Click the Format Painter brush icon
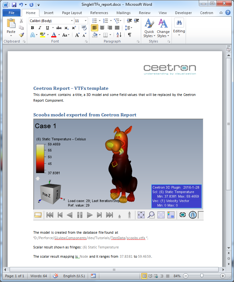Viewport: 234px width, 282px height. (x=21, y=35)
